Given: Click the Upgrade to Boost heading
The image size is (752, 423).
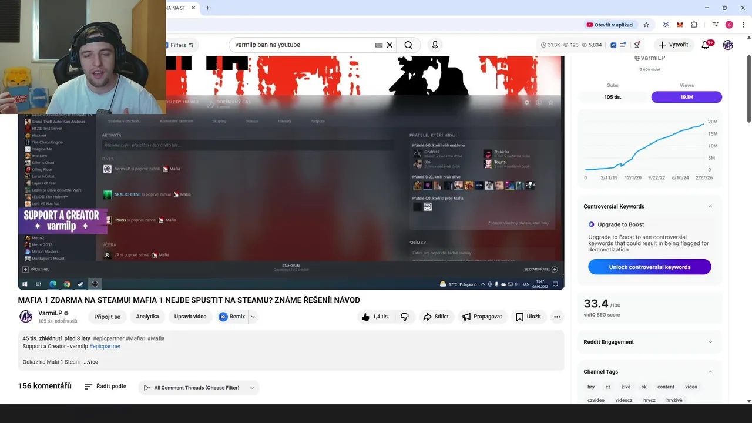Looking at the screenshot, I should click(620, 224).
